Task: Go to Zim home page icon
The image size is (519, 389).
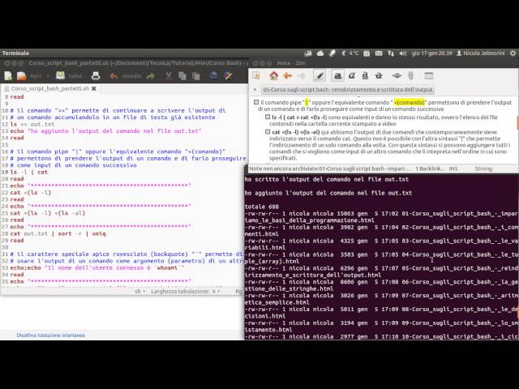Action: (x=273, y=75)
